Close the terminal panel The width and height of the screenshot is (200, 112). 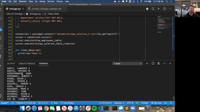pyautogui.click(x=170, y=63)
